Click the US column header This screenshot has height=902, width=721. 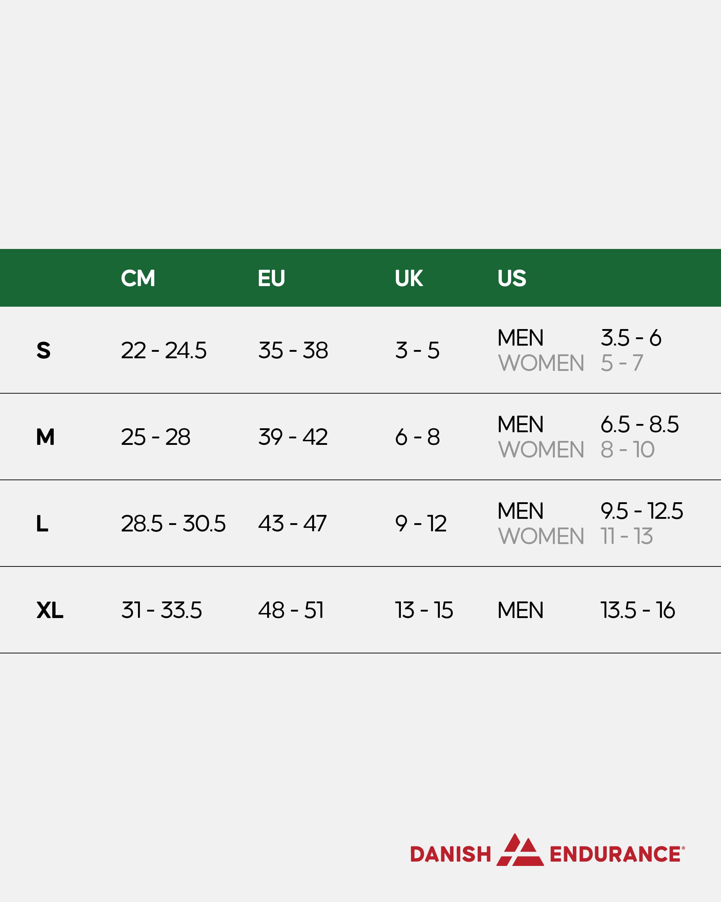point(512,278)
